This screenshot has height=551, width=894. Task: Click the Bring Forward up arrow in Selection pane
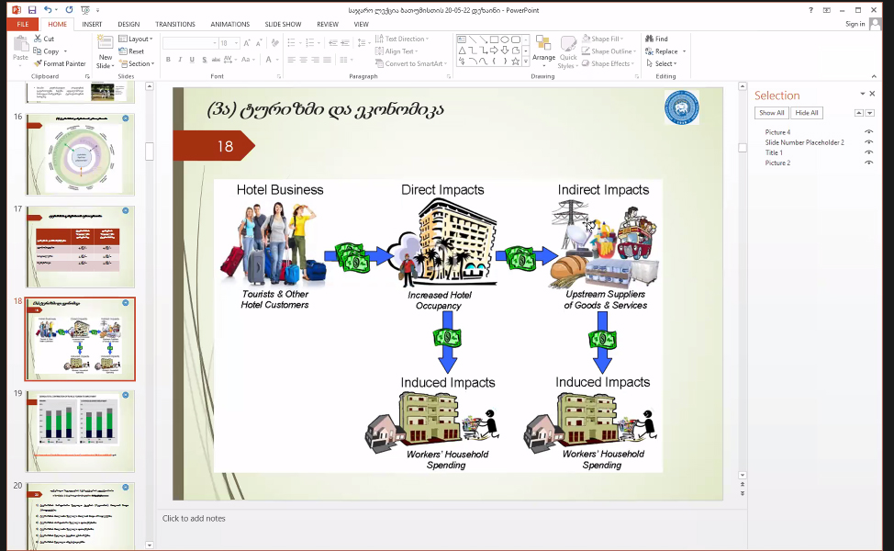point(858,112)
